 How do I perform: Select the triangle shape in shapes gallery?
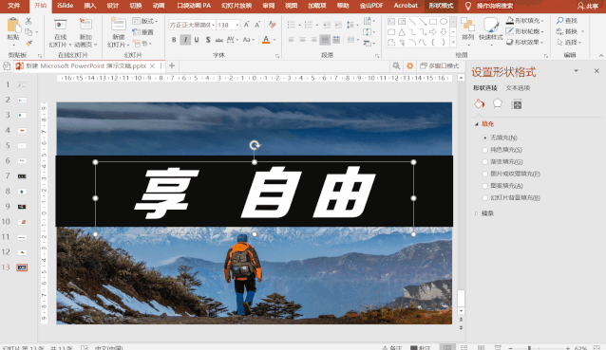point(402,32)
